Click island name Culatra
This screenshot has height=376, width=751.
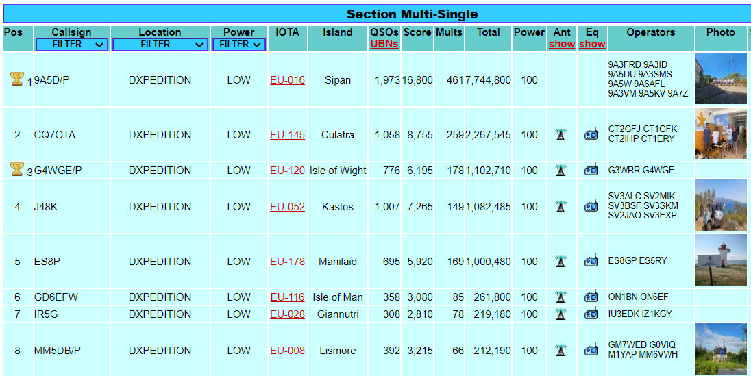pyautogui.click(x=338, y=135)
